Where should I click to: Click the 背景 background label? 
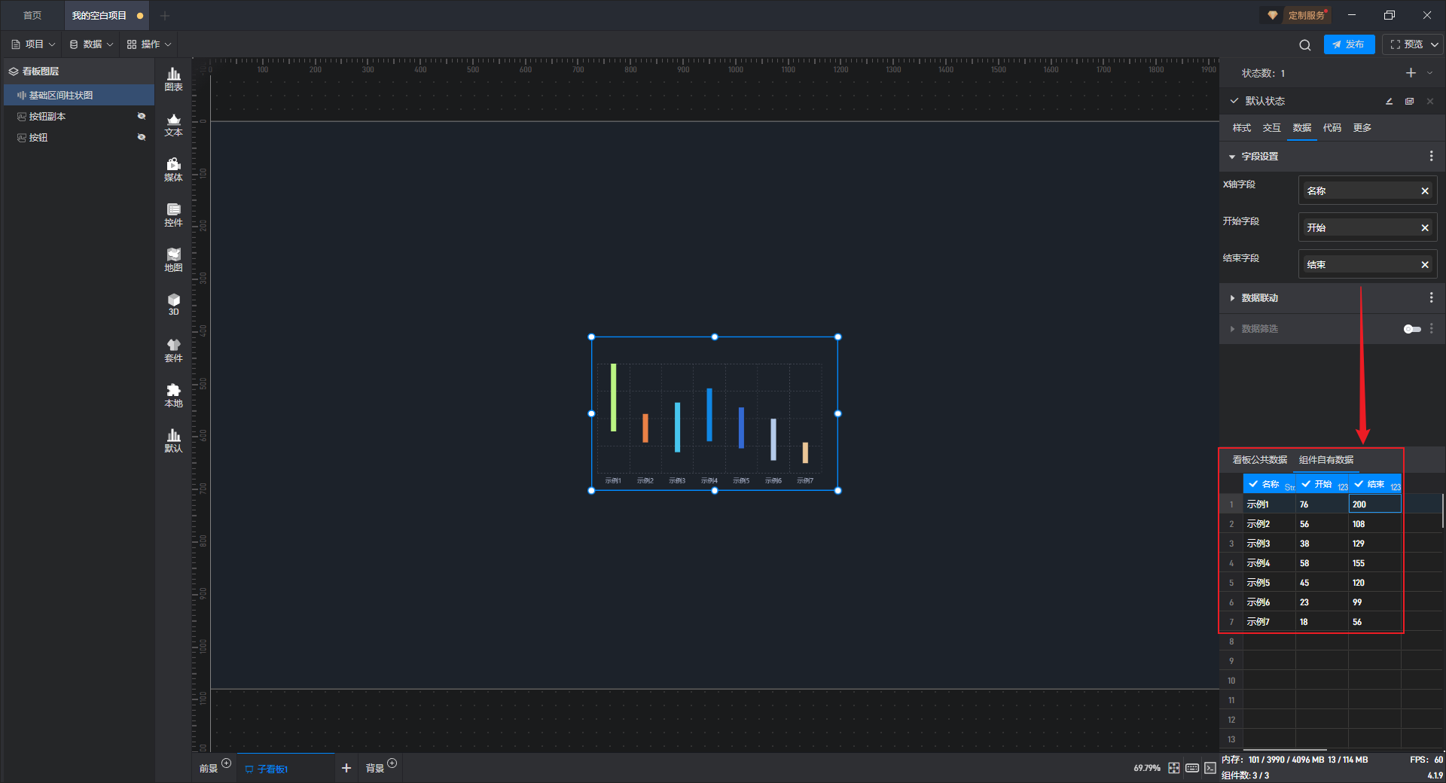click(x=374, y=768)
